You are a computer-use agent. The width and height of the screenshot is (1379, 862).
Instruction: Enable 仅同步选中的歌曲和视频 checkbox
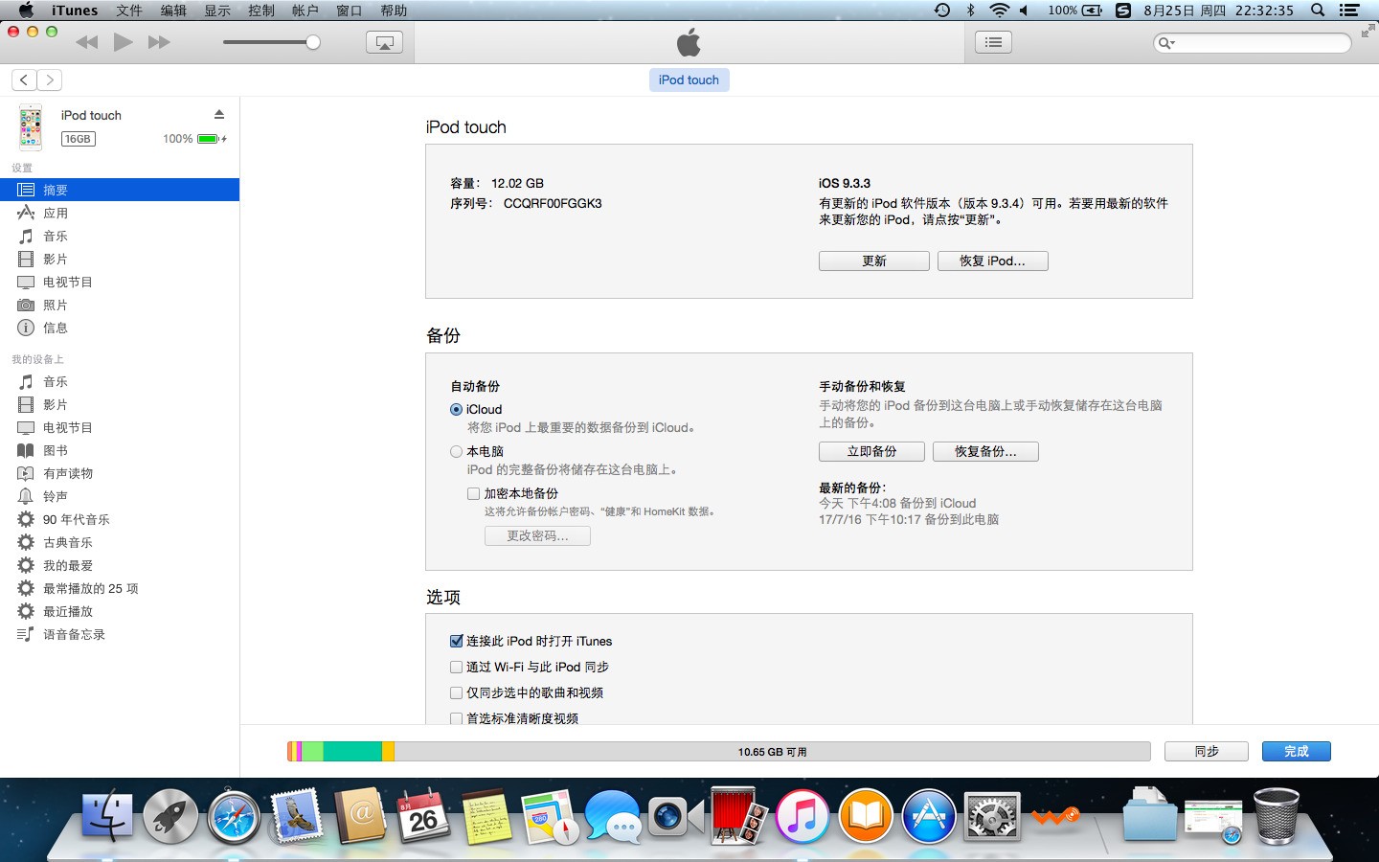(x=456, y=692)
